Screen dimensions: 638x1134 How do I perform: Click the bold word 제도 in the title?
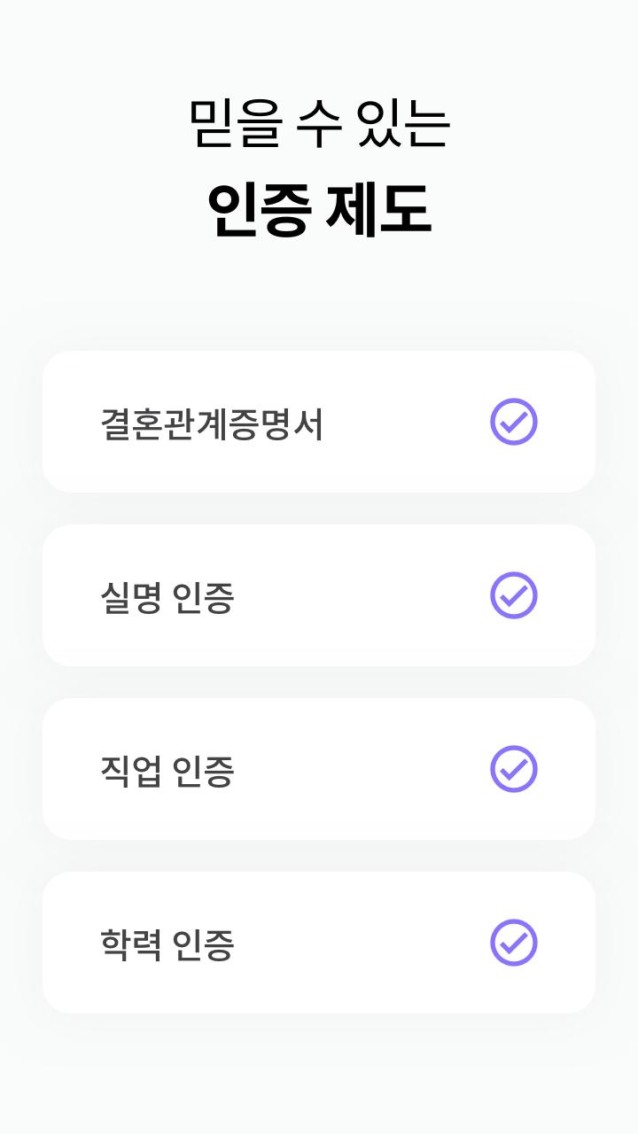pos(378,211)
